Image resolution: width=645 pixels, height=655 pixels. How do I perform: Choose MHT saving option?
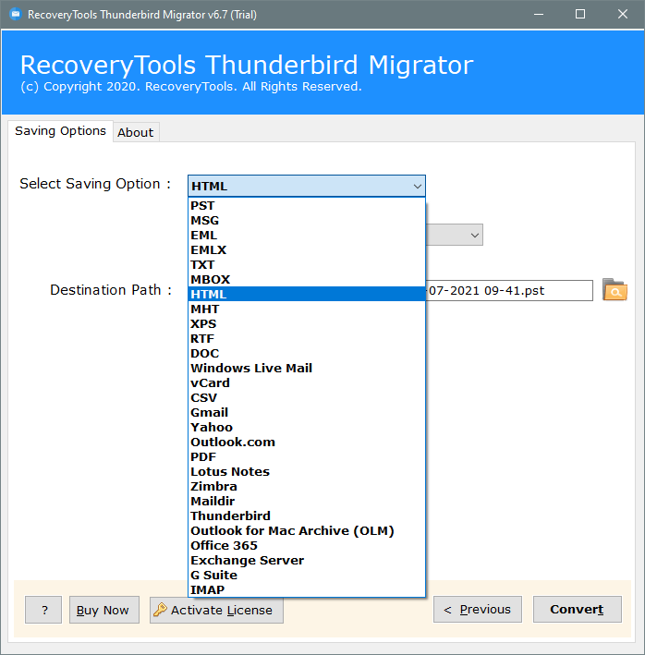click(x=307, y=309)
